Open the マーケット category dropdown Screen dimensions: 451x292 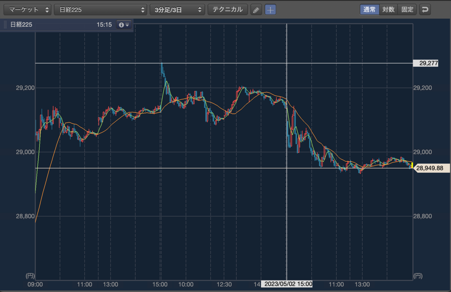28,10
